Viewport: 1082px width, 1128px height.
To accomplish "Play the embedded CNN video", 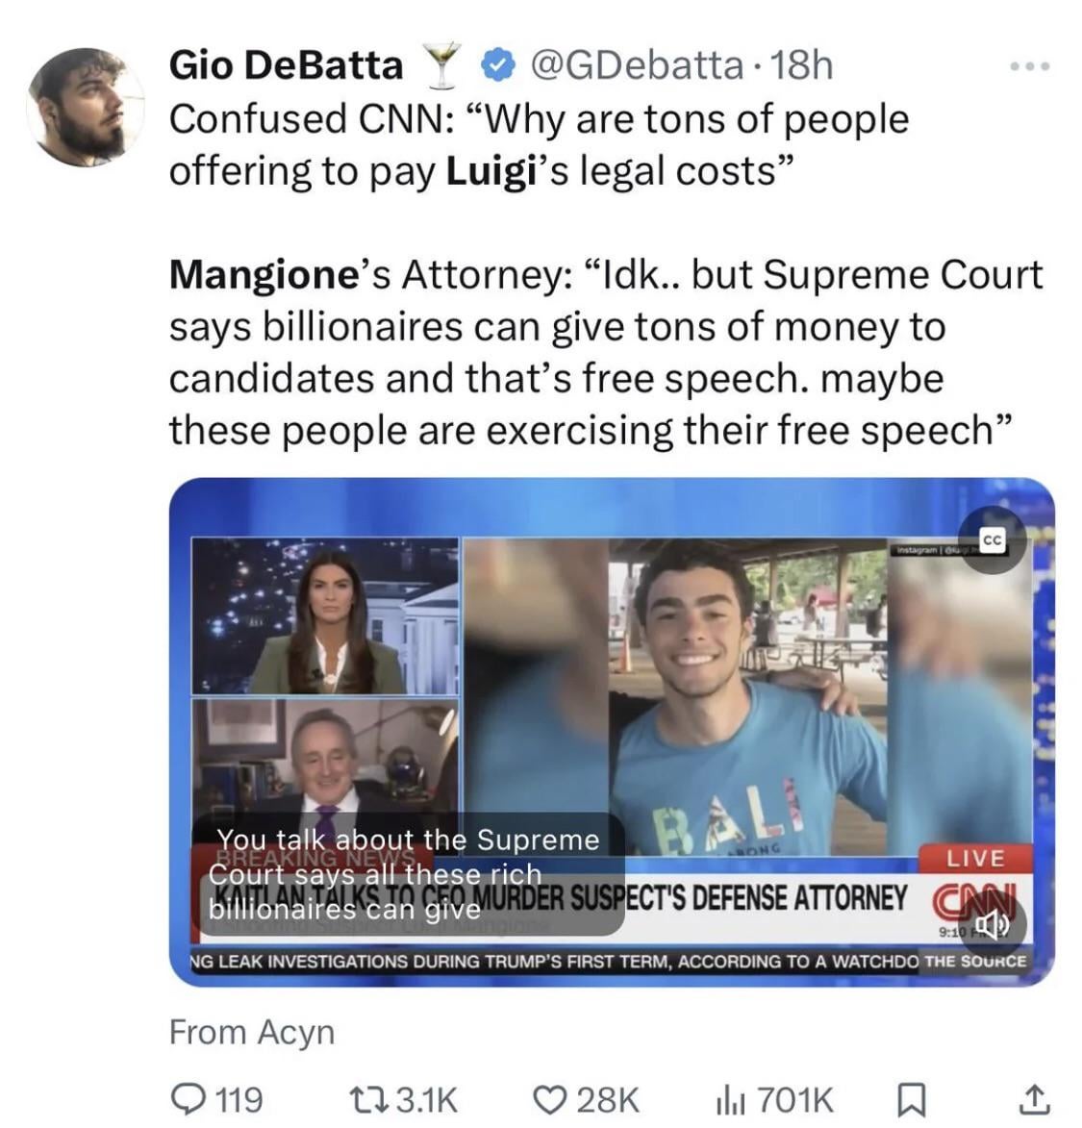I will point(612,731).
